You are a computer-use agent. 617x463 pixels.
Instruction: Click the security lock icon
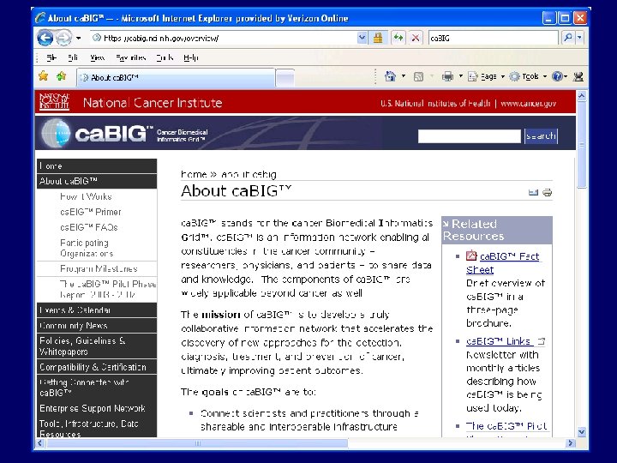click(x=378, y=39)
